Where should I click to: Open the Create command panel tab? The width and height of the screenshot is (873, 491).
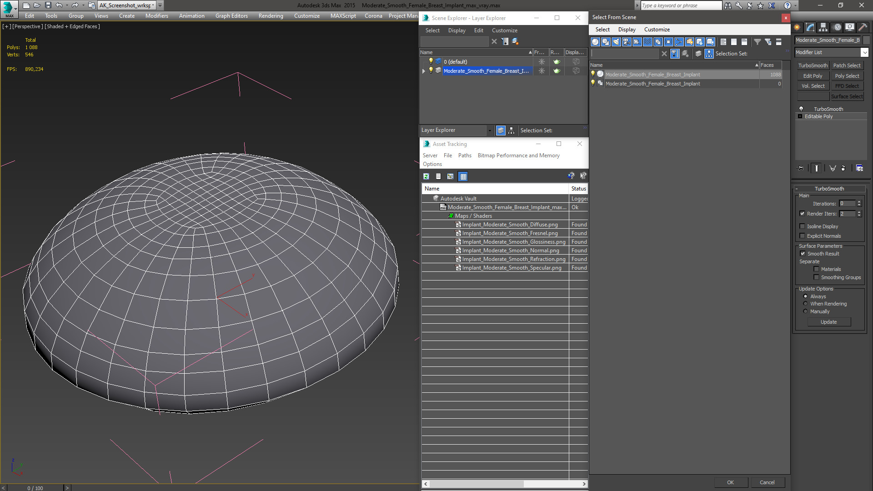pos(798,28)
